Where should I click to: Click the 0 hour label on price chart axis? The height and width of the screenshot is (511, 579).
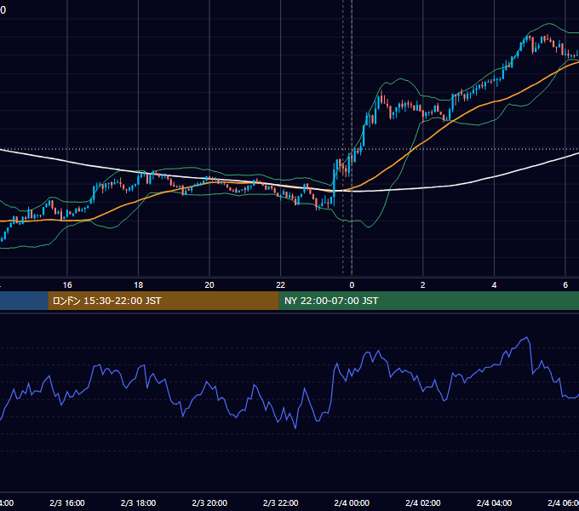352,285
